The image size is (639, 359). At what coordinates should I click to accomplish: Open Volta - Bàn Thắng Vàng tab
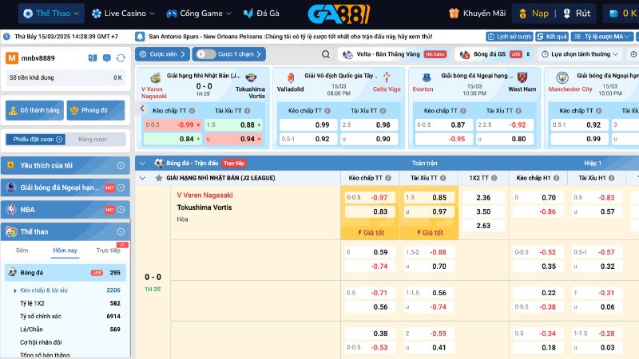click(394, 54)
